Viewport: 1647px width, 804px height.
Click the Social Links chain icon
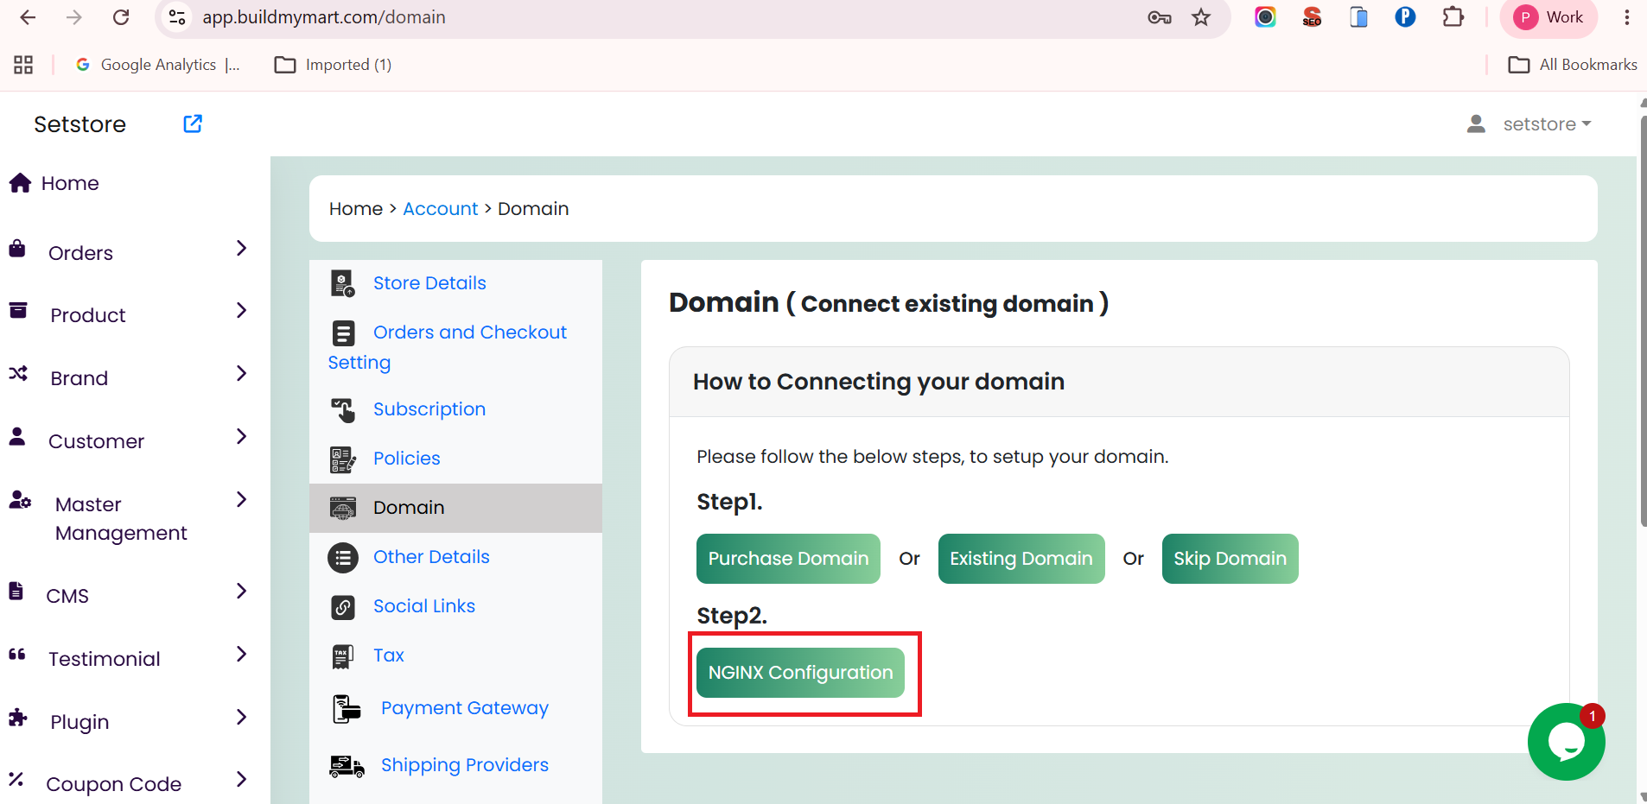pyautogui.click(x=343, y=607)
